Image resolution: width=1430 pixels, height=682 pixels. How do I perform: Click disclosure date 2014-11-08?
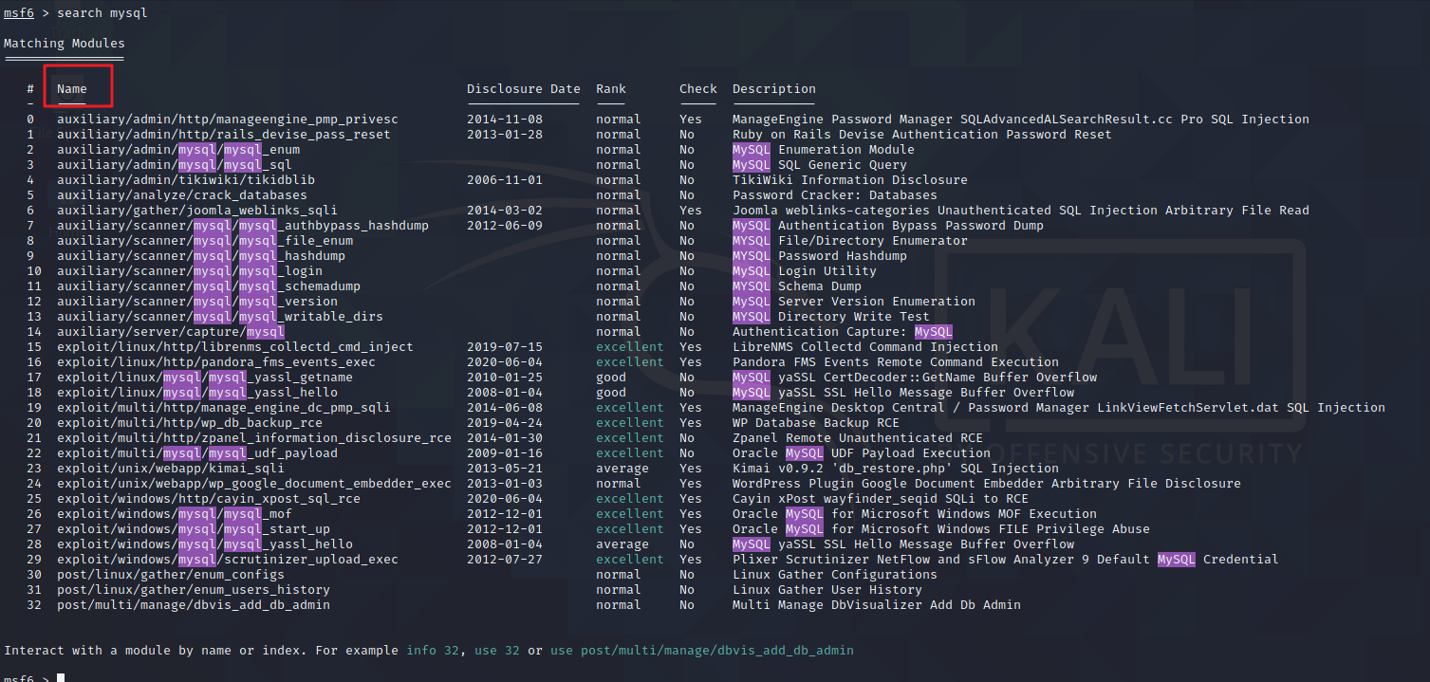click(x=505, y=120)
